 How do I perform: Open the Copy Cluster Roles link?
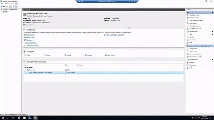[x=31, y=43]
